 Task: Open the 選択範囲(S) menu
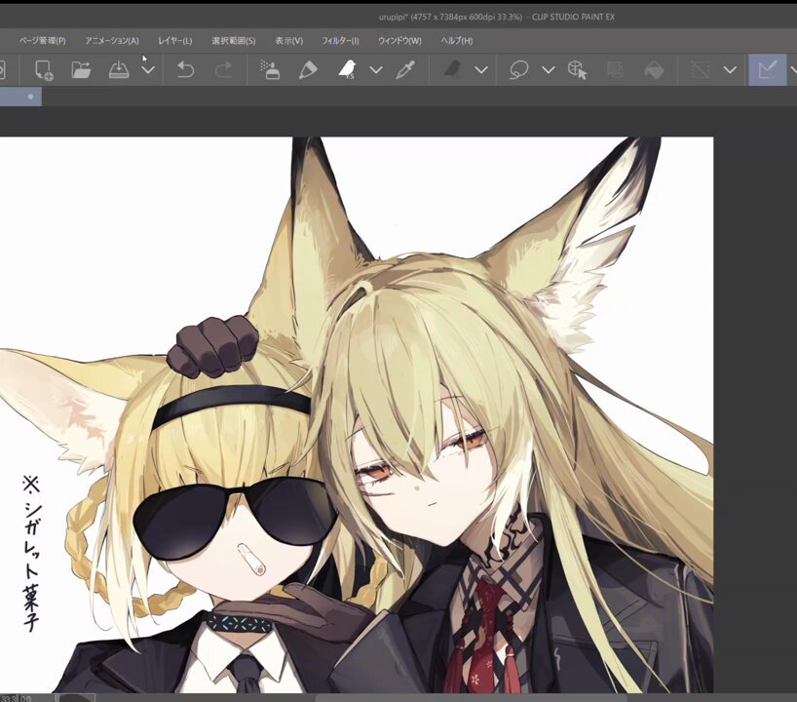coord(233,41)
